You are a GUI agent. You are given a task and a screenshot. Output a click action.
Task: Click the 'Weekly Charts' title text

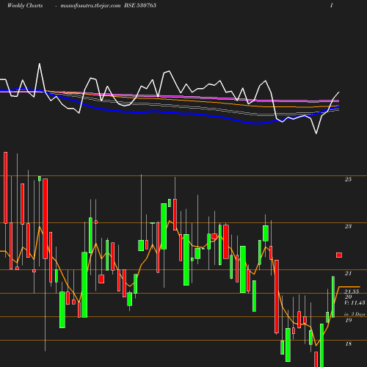[x=25, y=6]
